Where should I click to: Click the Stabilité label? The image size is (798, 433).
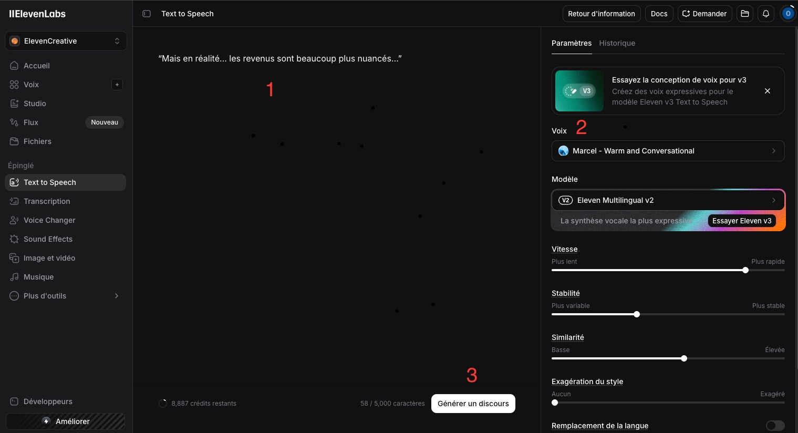coord(566,293)
